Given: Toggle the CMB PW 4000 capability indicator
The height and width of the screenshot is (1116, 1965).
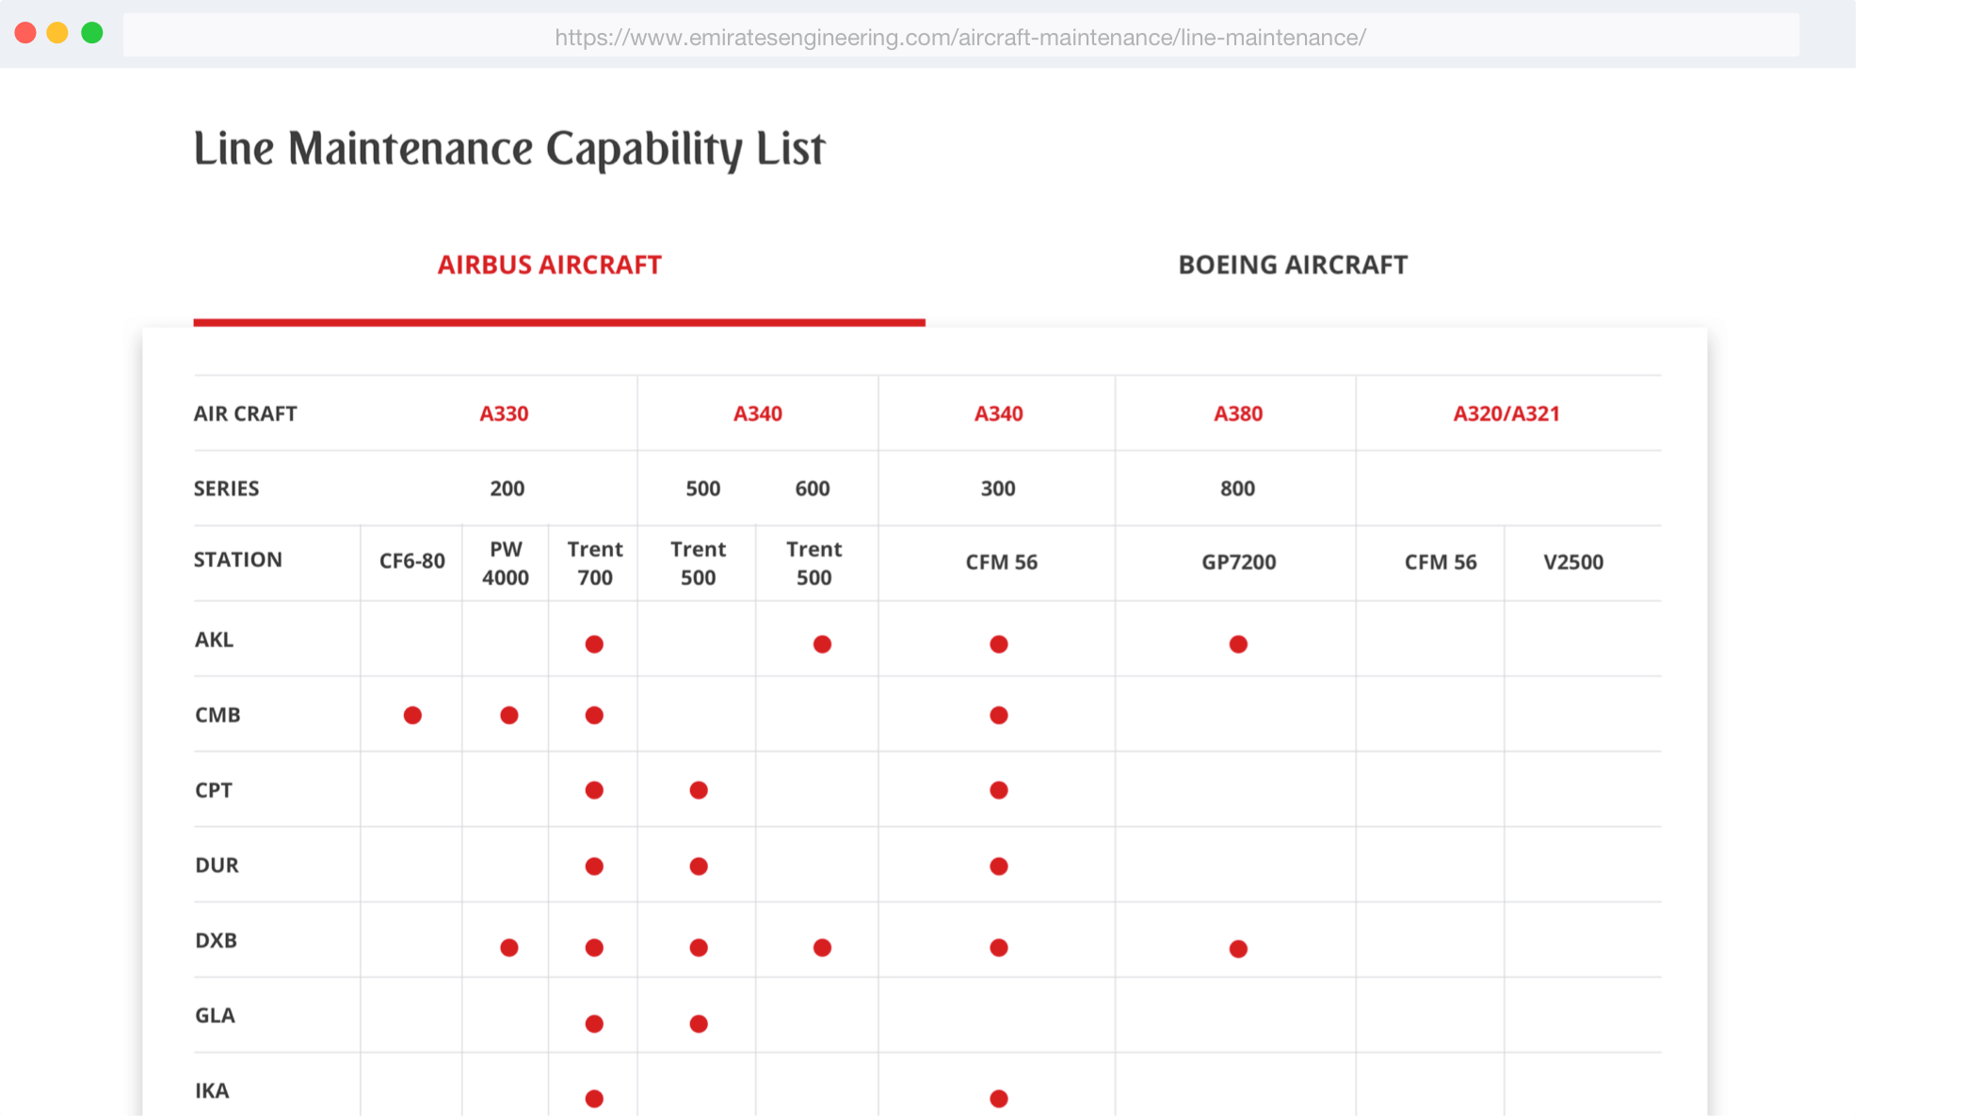Looking at the screenshot, I should click(508, 716).
